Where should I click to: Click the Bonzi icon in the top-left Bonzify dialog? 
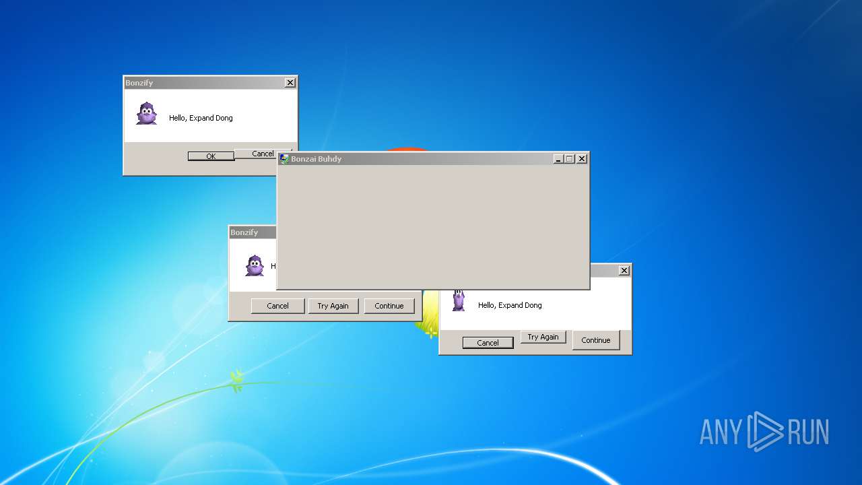tap(146, 114)
